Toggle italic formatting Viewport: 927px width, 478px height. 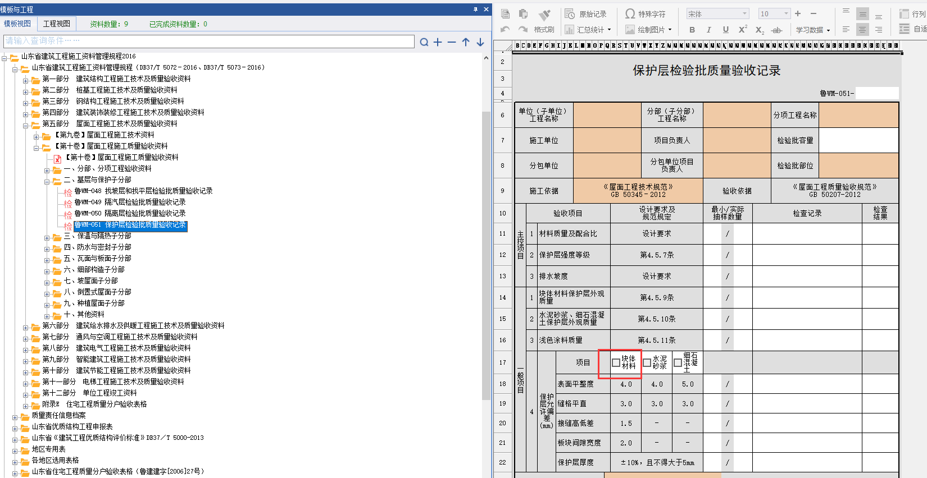(x=709, y=30)
